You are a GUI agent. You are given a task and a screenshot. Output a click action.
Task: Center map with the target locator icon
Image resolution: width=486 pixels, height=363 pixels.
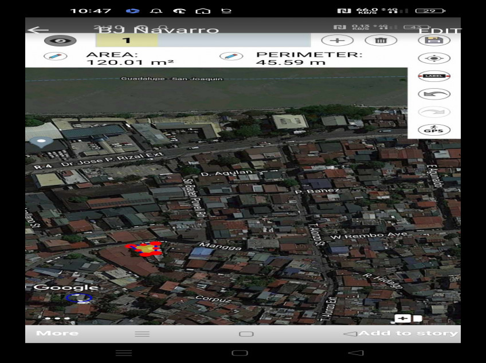click(434, 58)
